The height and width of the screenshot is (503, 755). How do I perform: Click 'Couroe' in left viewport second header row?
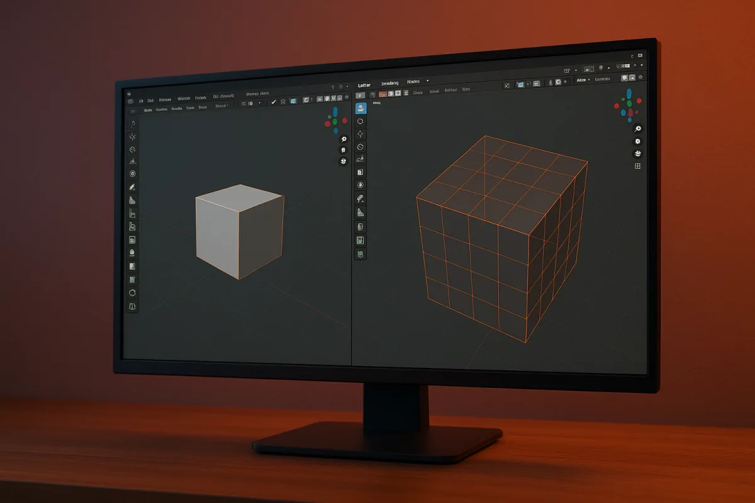(162, 109)
